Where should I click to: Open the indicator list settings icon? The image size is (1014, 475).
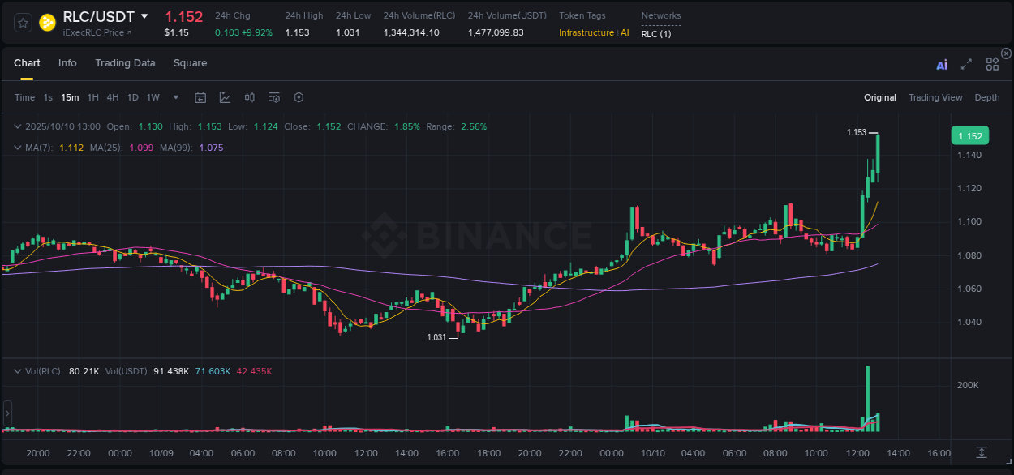click(273, 97)
